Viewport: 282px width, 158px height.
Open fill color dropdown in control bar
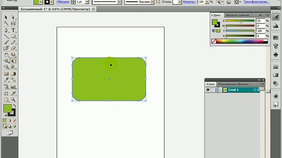click(x=41, y=2)
